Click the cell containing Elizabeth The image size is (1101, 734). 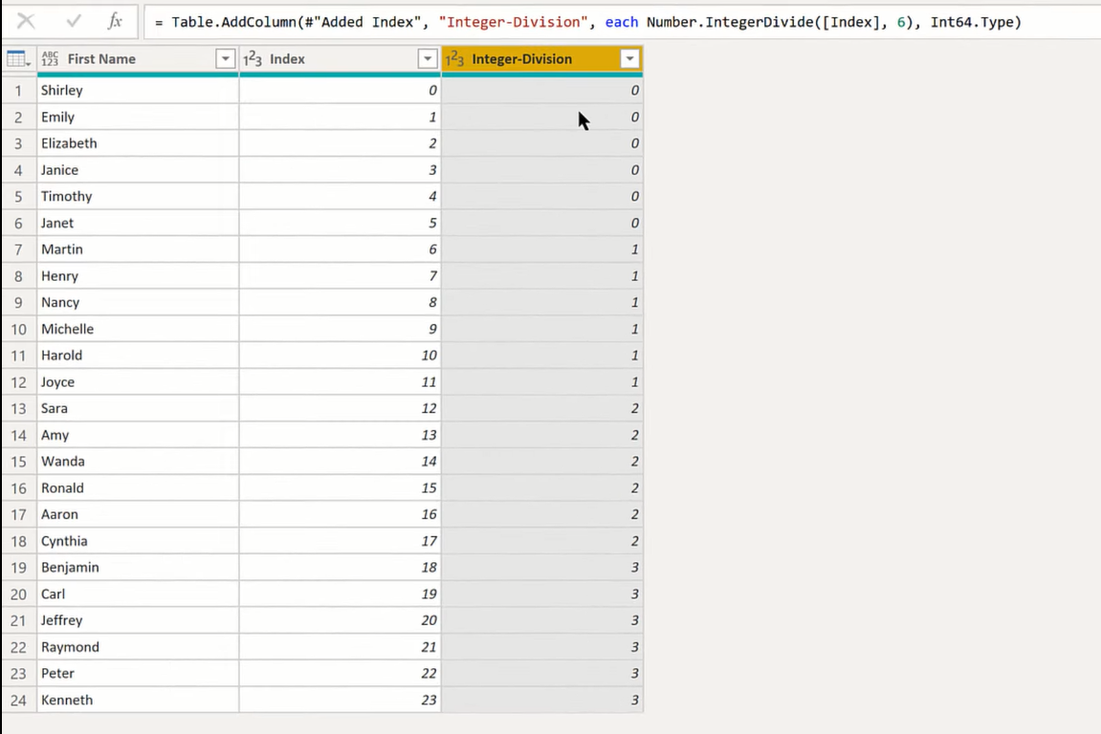point(139,143)
